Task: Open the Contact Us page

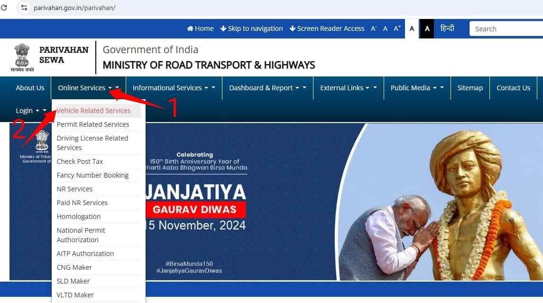Action: (513, 88)
